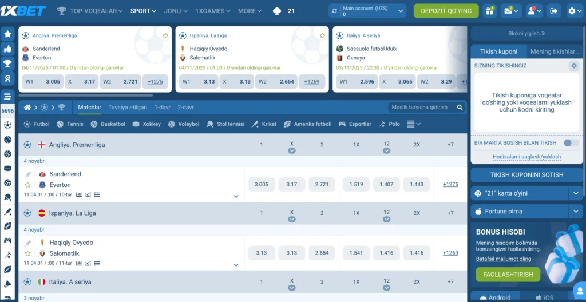Star the Haqiqiy Ovyedo match row

(27, 253)
